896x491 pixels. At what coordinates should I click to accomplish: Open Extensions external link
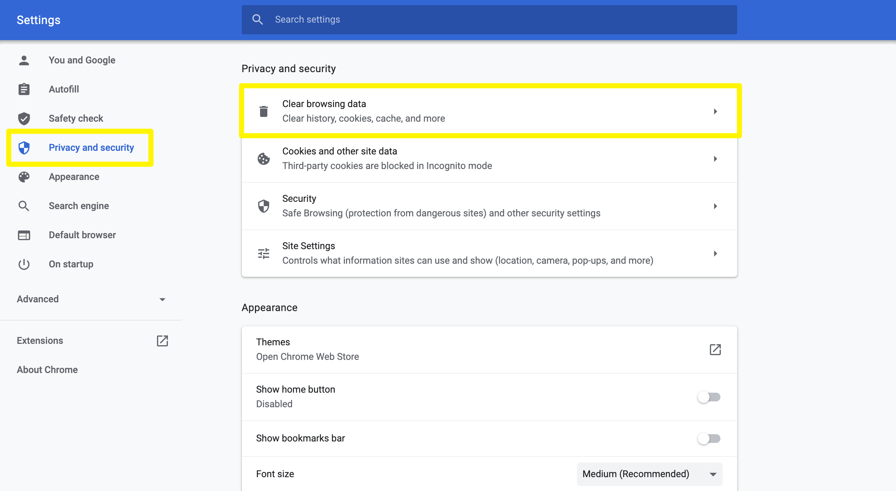[x=163, y=340]
